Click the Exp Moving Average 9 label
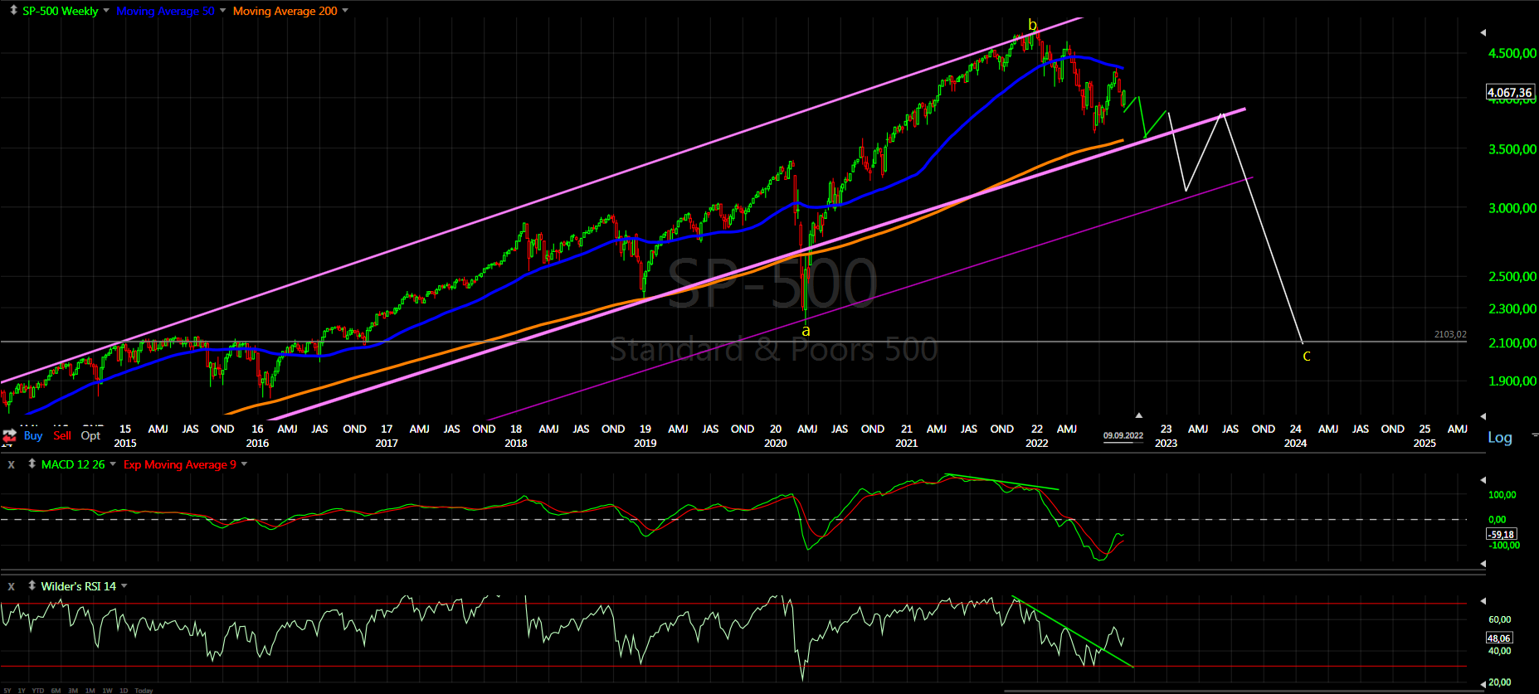The height and width of the screenshot is (694, 1539). (180, 464)
